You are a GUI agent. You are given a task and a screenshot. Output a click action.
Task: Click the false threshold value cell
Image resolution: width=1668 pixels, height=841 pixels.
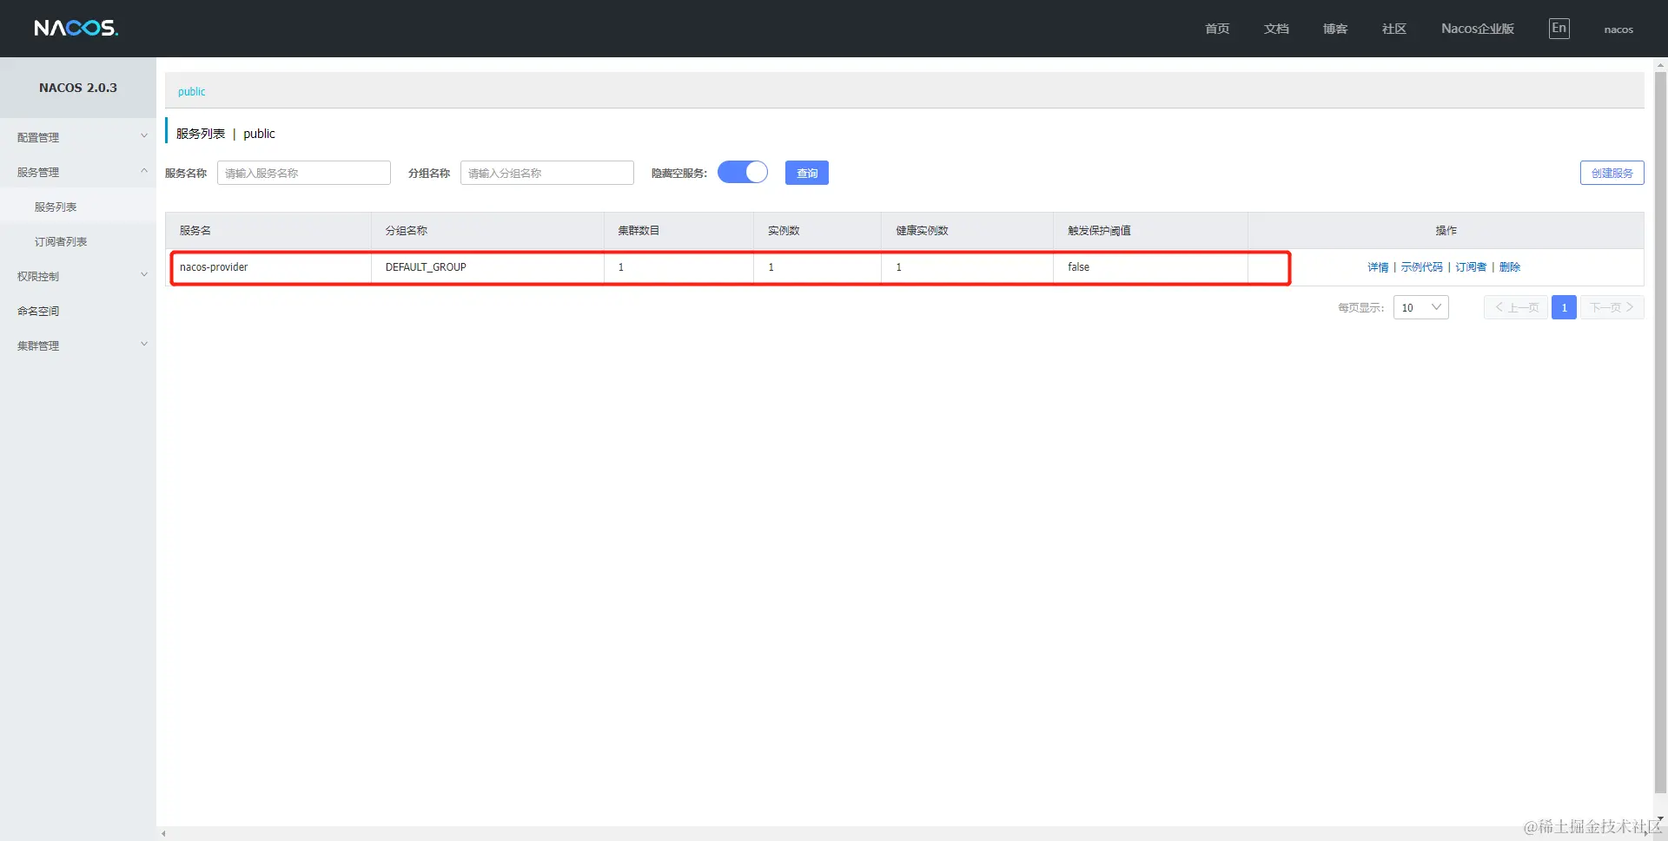(x=1150, y=267)
